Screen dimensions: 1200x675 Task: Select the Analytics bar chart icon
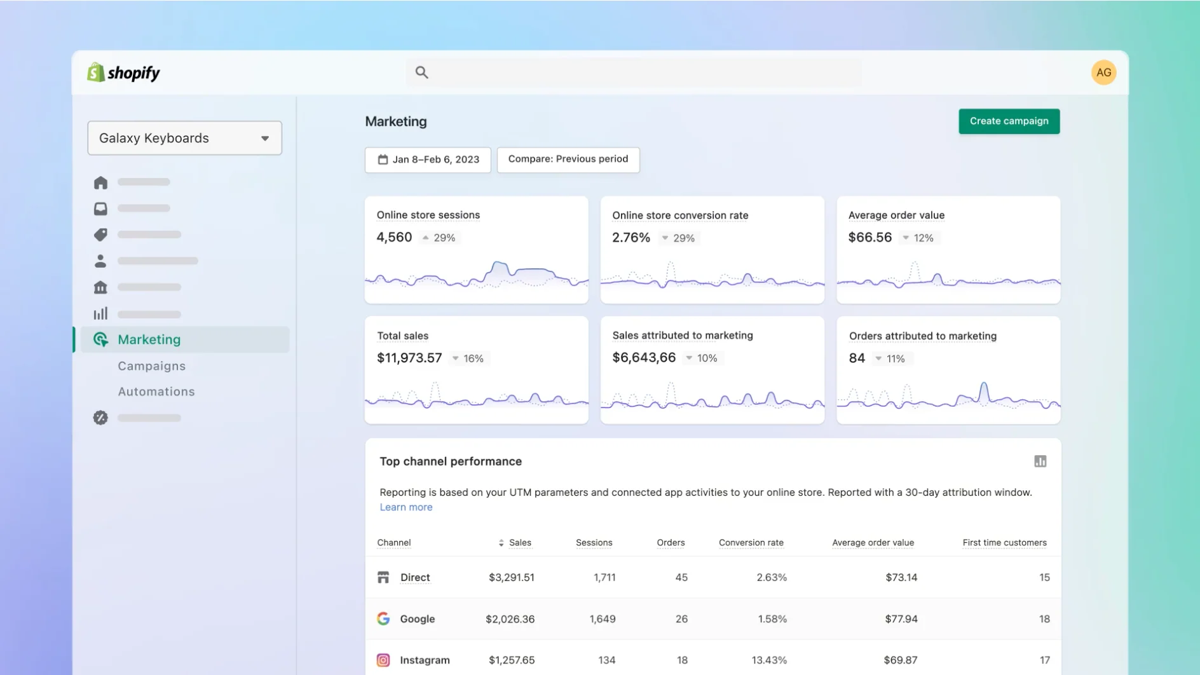pyautogui.click(x=100, y=313)
